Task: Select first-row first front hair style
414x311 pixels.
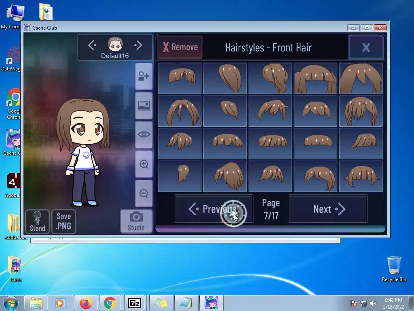Action: tap(180, 78)
